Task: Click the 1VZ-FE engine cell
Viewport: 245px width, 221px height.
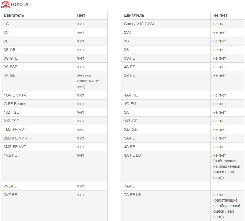Action: [11, 155]
